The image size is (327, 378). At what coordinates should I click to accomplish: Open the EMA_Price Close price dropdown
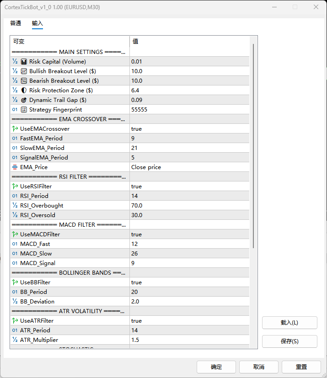click(x=189, y=167)
